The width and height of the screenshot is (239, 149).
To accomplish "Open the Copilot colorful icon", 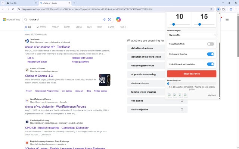I will pyautogui.click(x=118, y=19).
